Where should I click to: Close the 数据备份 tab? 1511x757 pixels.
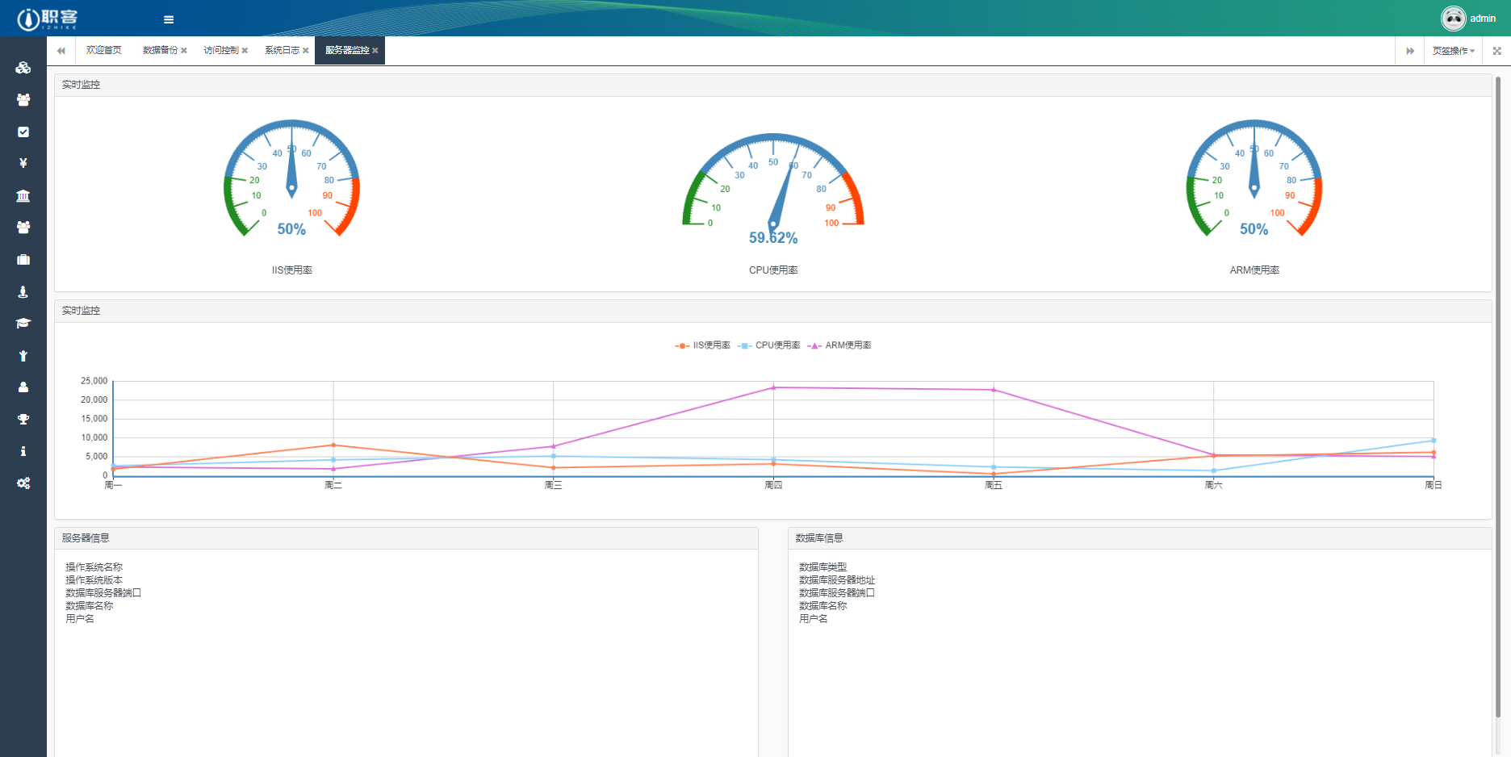pos(184,51)
